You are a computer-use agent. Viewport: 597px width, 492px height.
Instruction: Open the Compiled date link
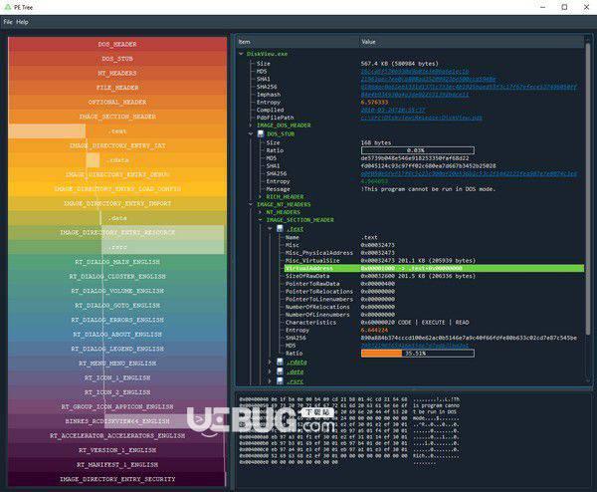[393, 110]
